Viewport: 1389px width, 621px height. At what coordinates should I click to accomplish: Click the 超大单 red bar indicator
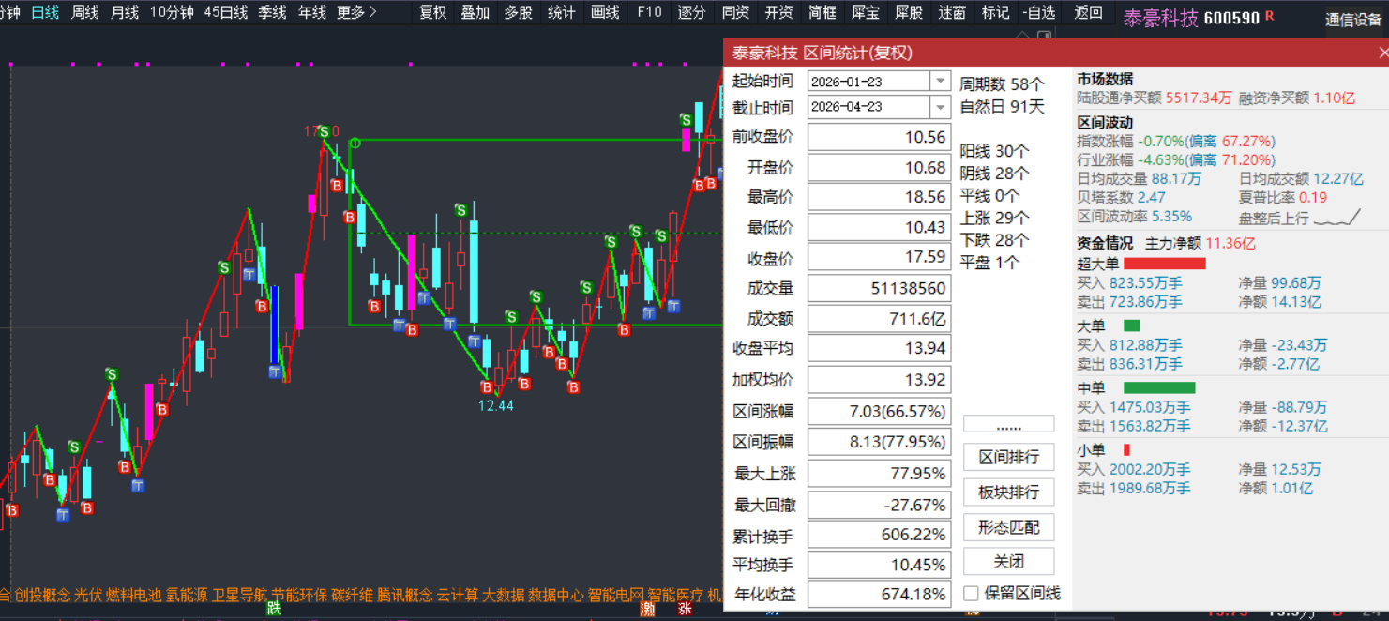click(x=1164, y=265)
